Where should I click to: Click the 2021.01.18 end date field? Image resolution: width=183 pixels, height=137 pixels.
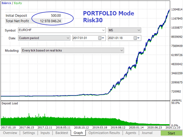[x=121, y=38]
